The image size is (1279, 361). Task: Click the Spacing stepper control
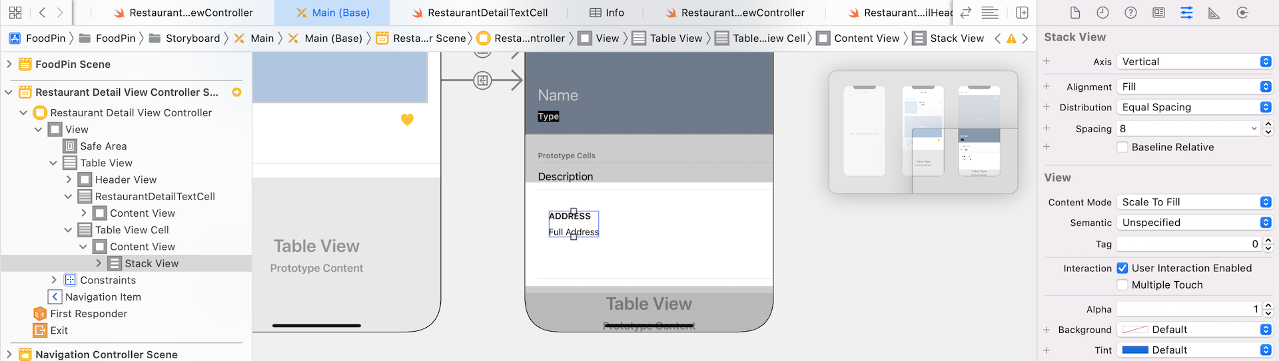1268,128
